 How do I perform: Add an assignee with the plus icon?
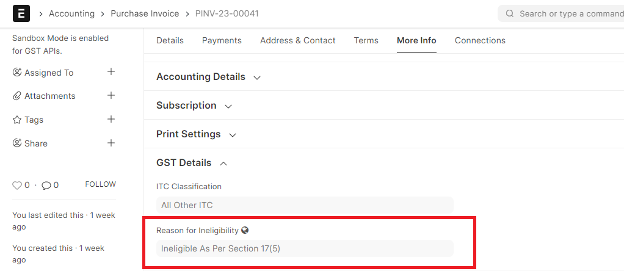pyautogui.click(x=111, y=72)
